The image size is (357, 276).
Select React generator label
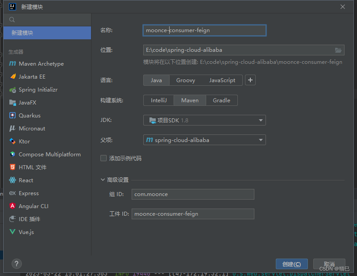click(x=26, y=180)
